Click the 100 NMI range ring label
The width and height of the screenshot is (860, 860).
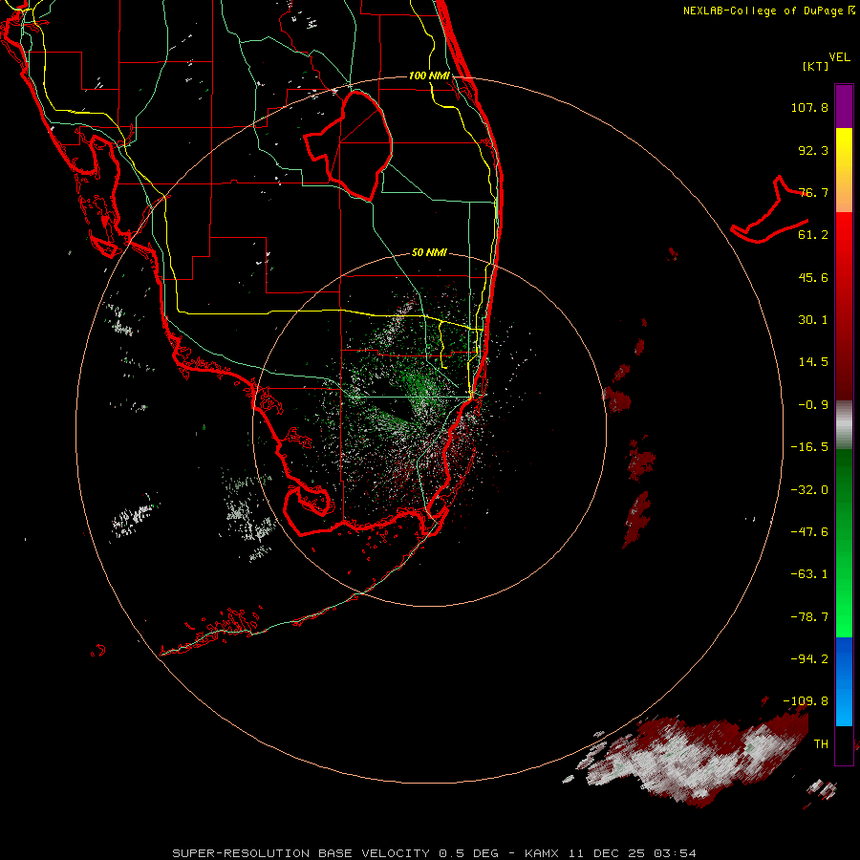tap(429, 75)
